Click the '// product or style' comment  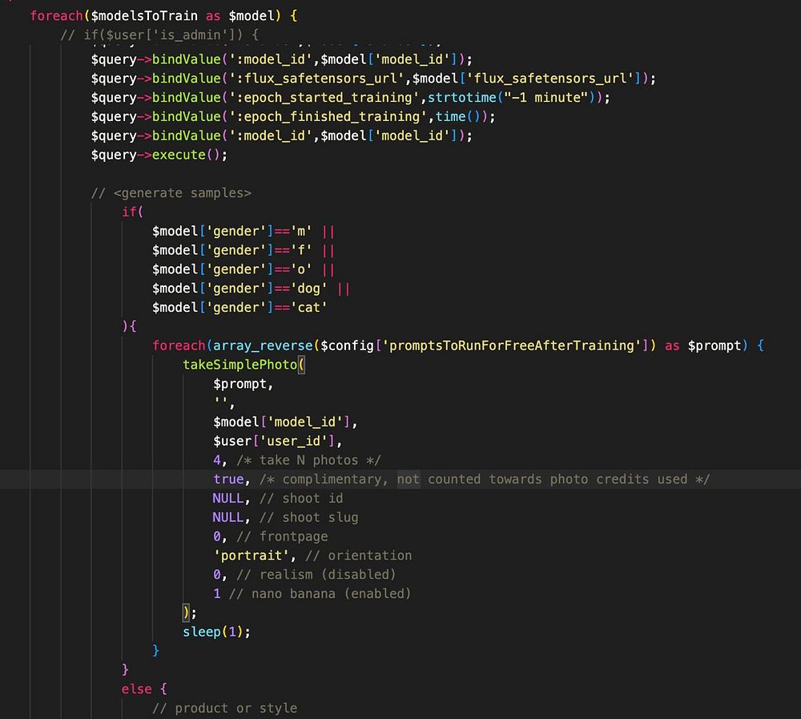pyautogui.click(x=225, y=709)
